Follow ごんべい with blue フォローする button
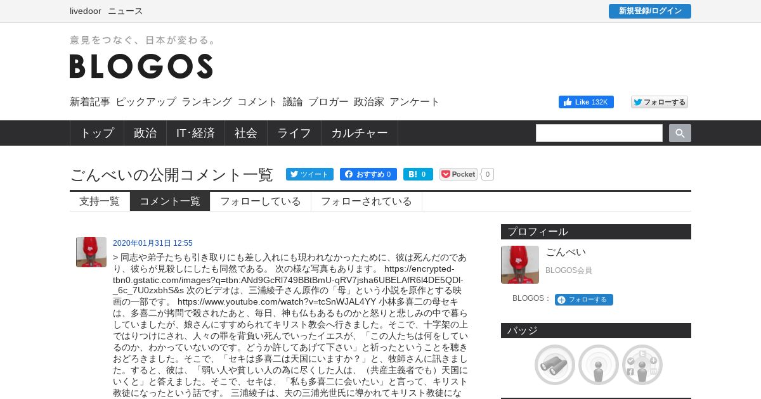Image resolution: width=761 pixels, height=399 pixels. coord(584,300)
